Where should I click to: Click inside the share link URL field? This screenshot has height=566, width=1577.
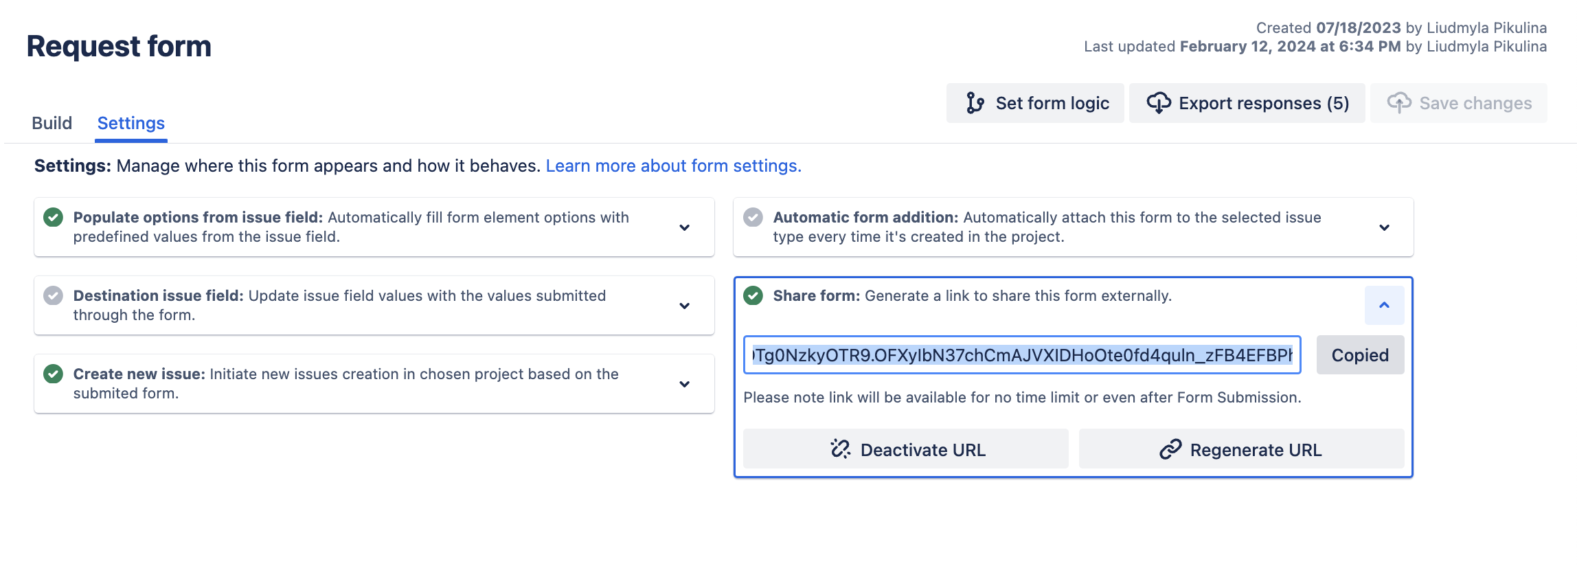1021,355
